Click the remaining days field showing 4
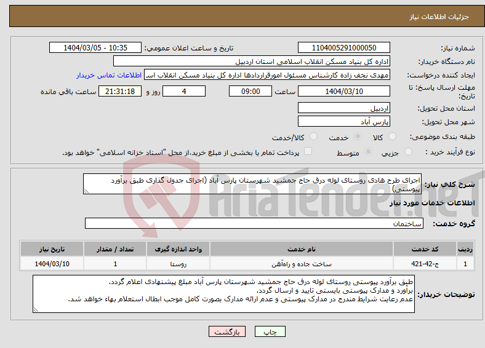Viewport: 485px width, 348px height. click(184, 91)
